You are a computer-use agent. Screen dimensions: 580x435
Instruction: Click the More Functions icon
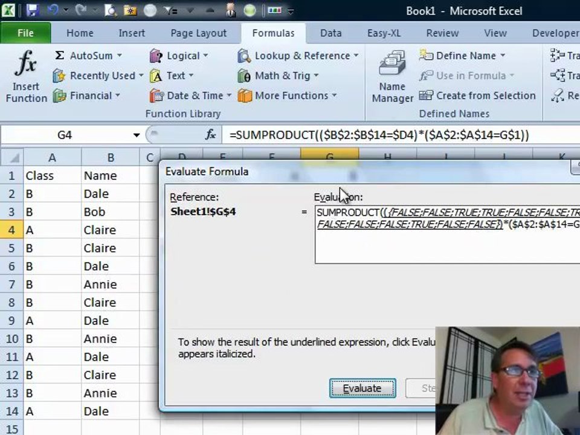click(x=245, y=96)
